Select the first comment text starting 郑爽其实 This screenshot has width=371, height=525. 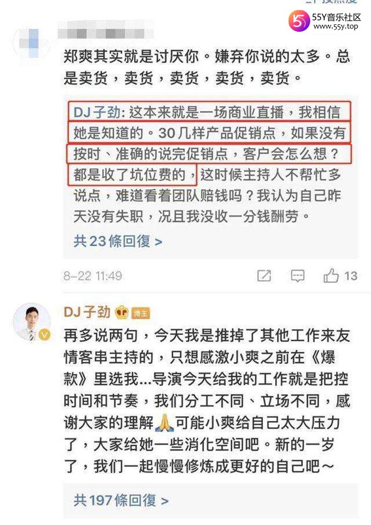(x=207, y=67)
